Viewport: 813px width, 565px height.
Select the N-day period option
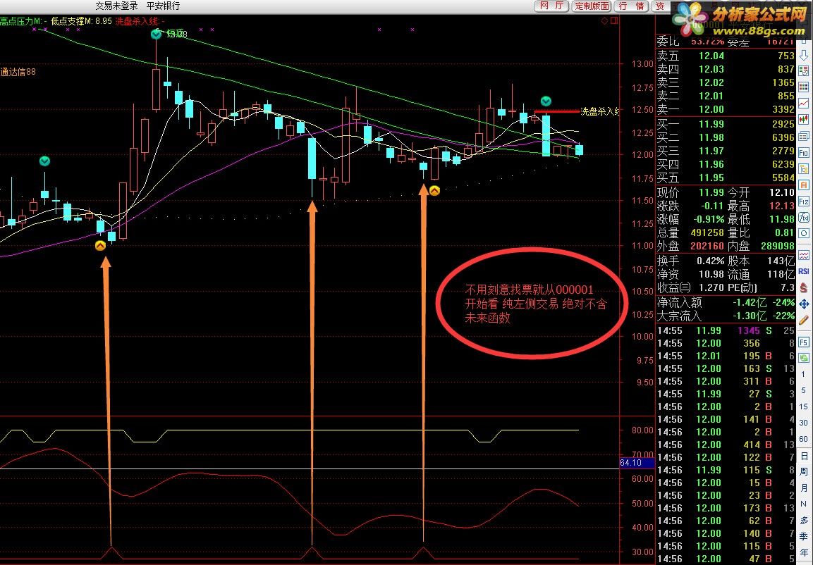click(804, 504)
